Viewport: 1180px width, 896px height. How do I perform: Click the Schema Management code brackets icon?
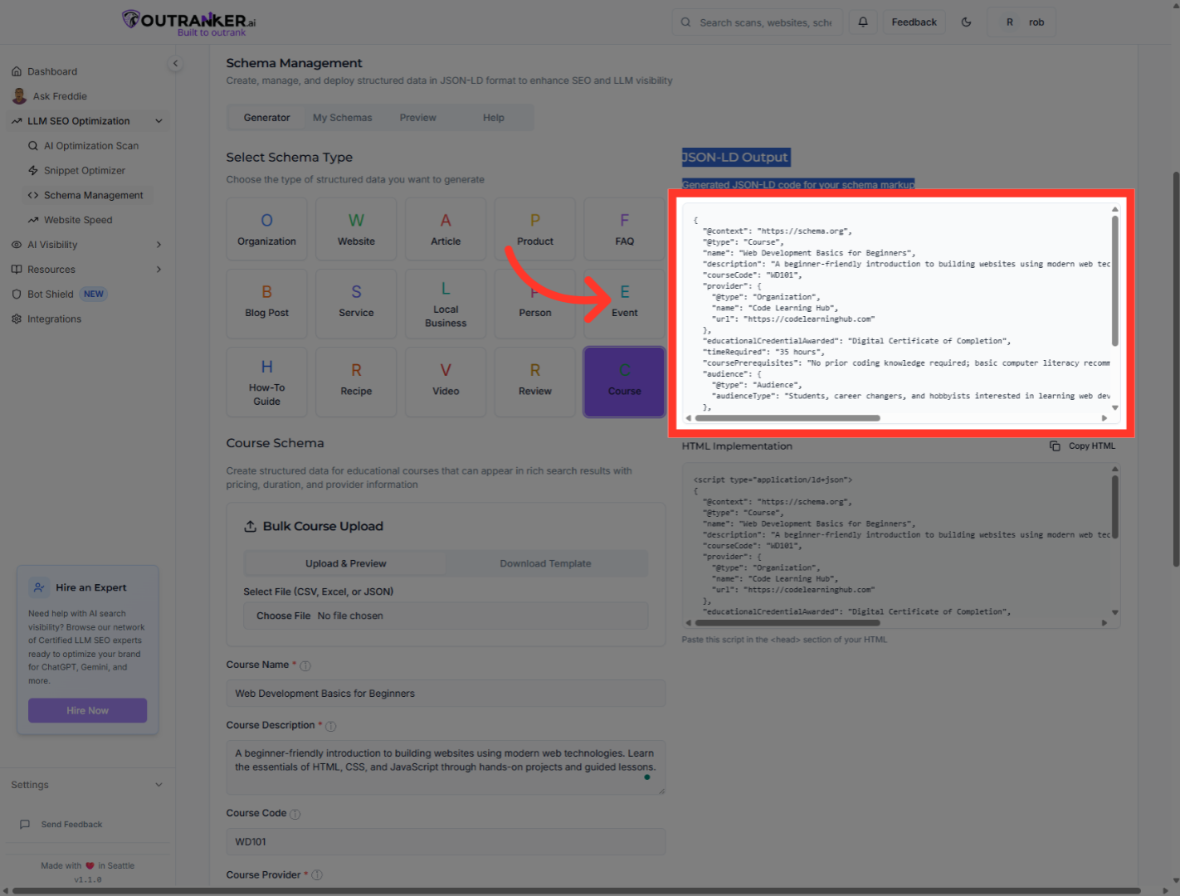[33, 196]
